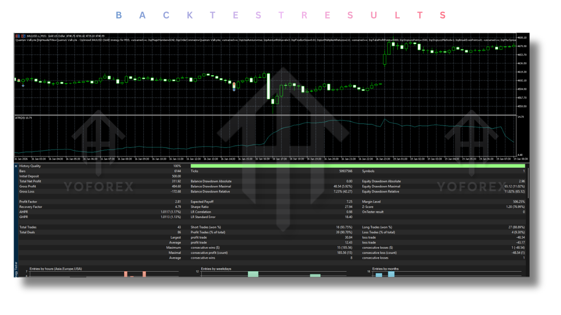Click the Equity Drawdown Maximal entry
The height and width of the screenshot is (315, 561).
coord(386,186)
